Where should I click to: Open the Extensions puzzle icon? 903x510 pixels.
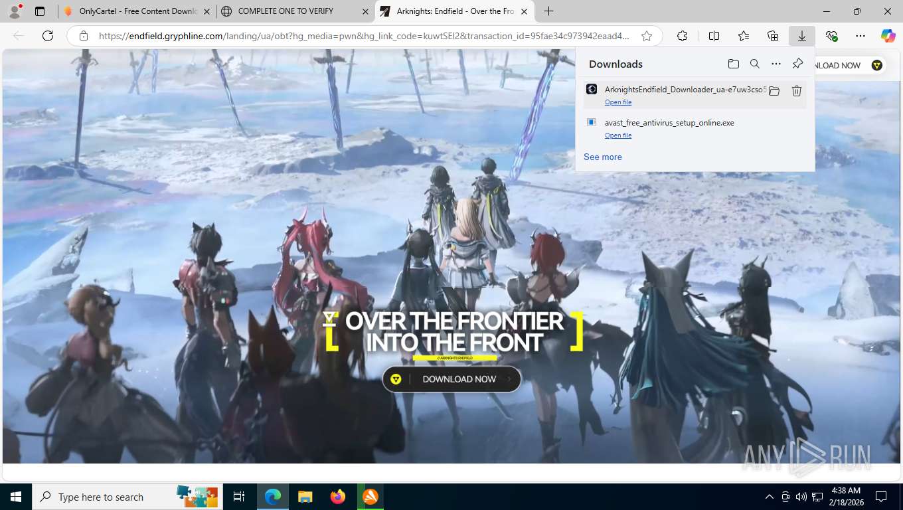coord(682,36)
